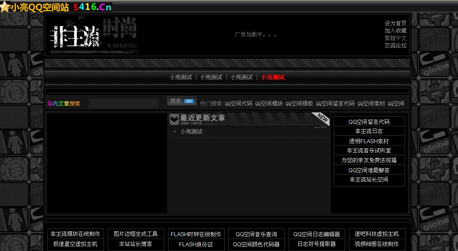Open the 交流论坛 forum link
This screenshot has width=458, height=251.
coord(395,45)
